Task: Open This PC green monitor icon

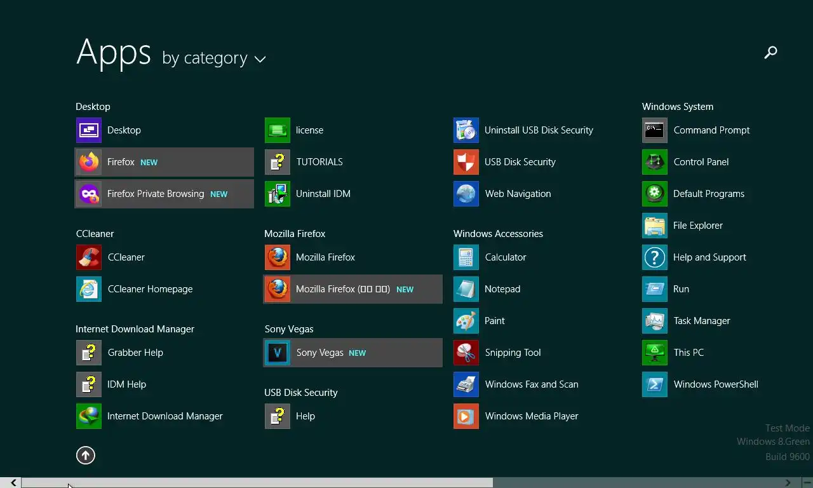Action: (655, 353)
